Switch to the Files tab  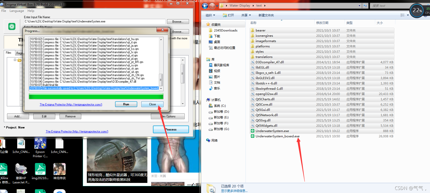point(9,53)
